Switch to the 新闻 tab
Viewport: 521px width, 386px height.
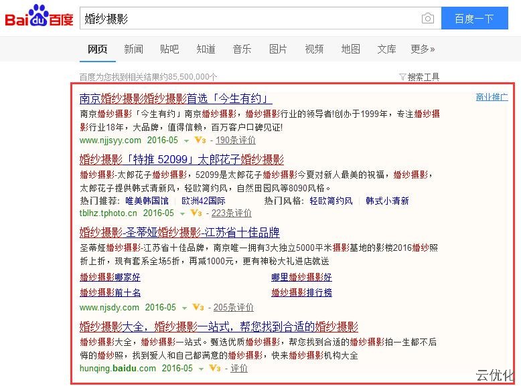133,49
